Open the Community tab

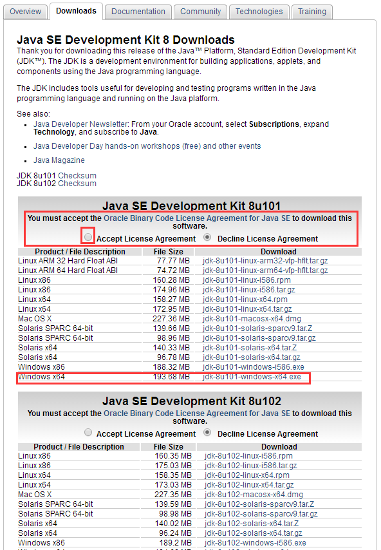201,12
